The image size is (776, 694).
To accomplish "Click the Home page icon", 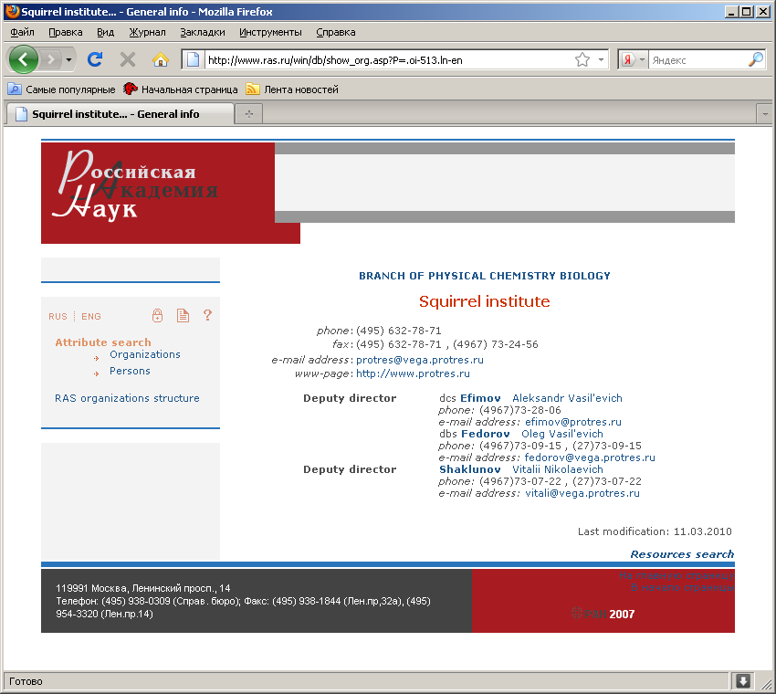I will 161,59.
